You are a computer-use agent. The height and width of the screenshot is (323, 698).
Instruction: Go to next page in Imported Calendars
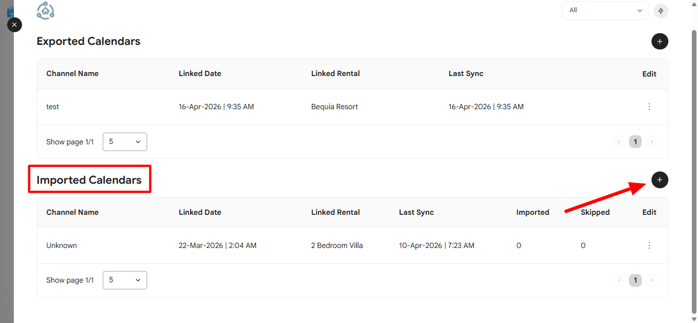[x=652, y=280]
